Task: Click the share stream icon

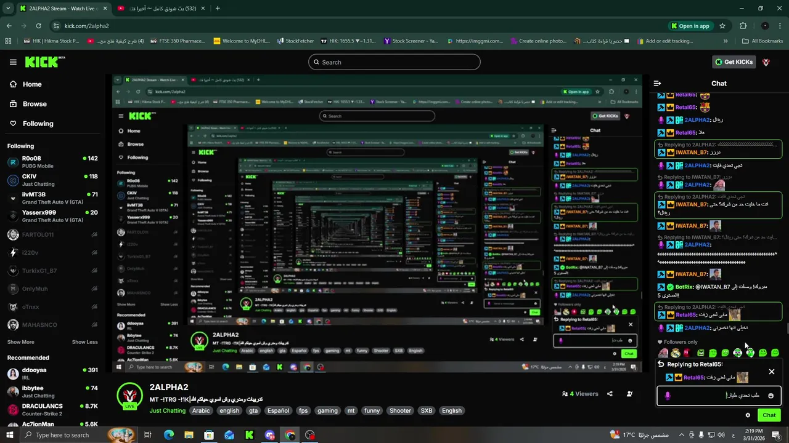Action: (610, 394)
